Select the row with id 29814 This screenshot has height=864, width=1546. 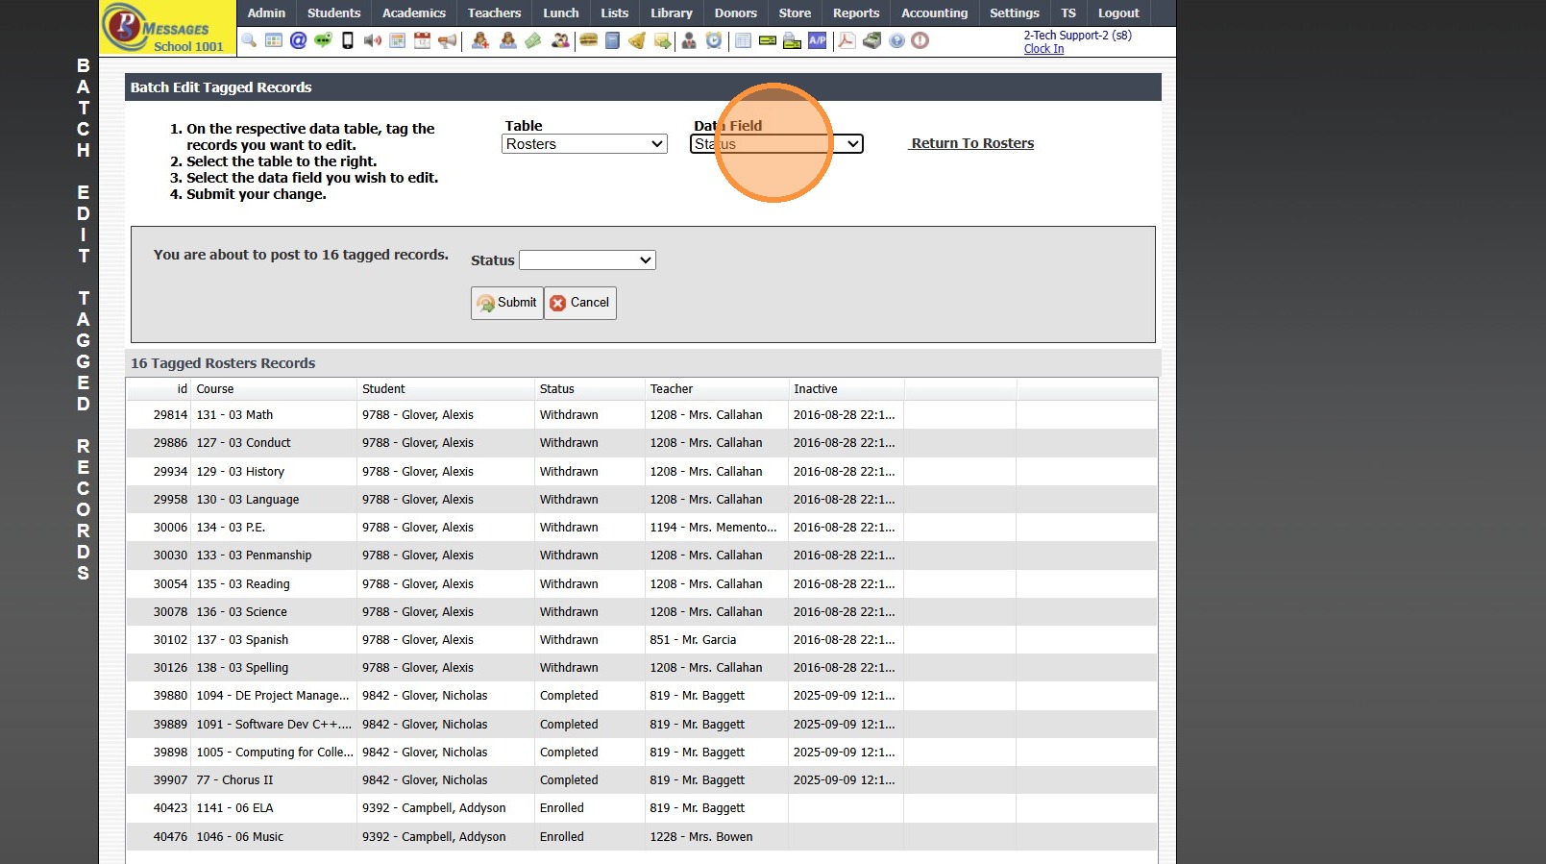[642, 415]
